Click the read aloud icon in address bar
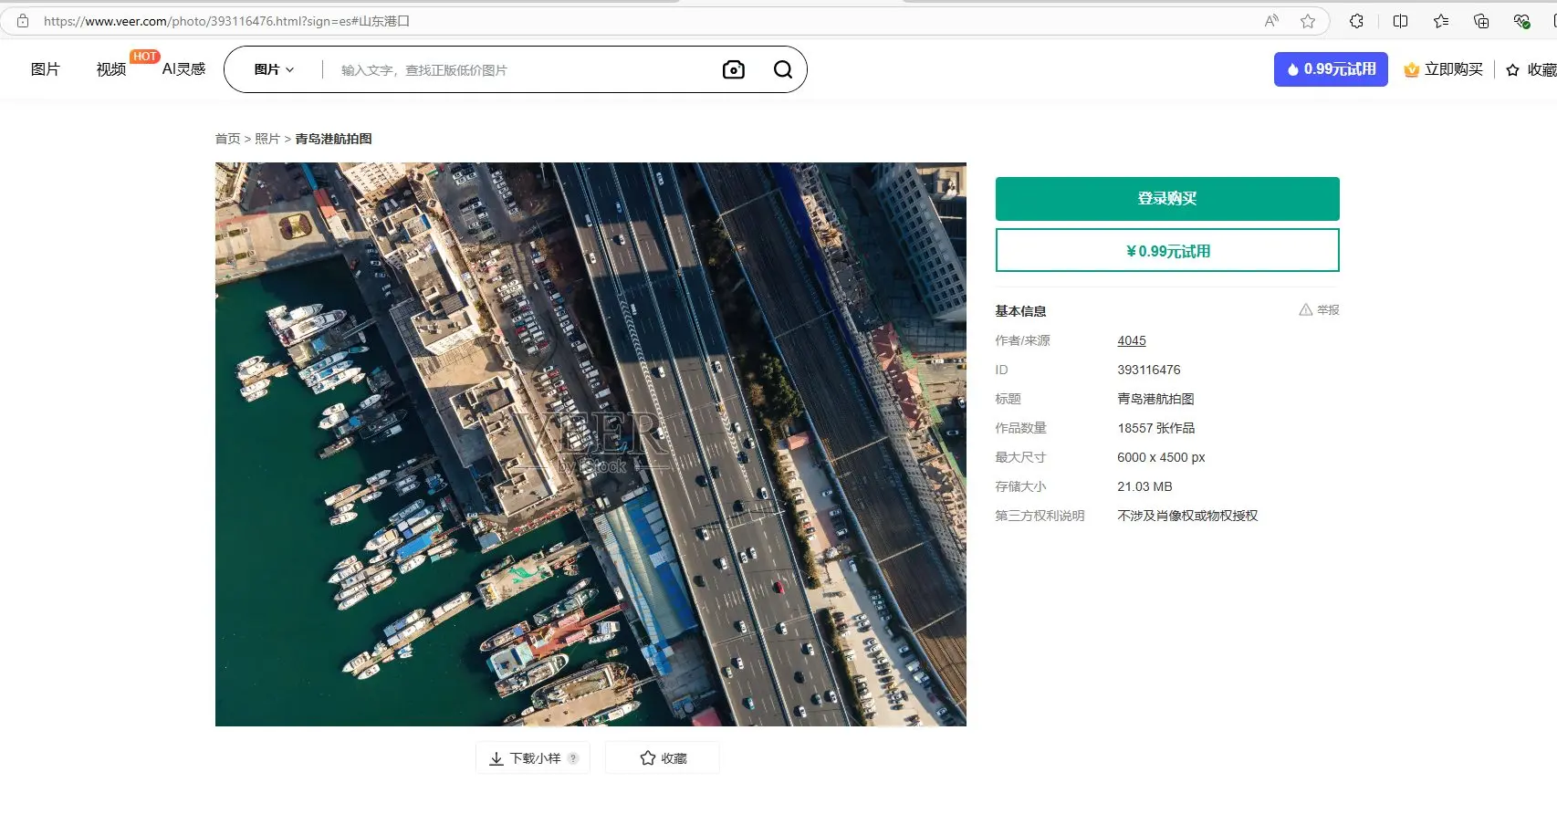The image size is (1557, 814). coord(1270,21)
